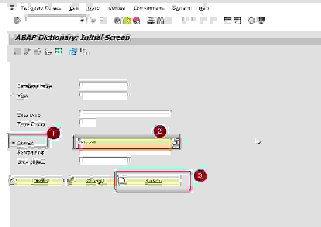Click the Database table input field
Screen dimensions: 321x227
tap(104, 86)
